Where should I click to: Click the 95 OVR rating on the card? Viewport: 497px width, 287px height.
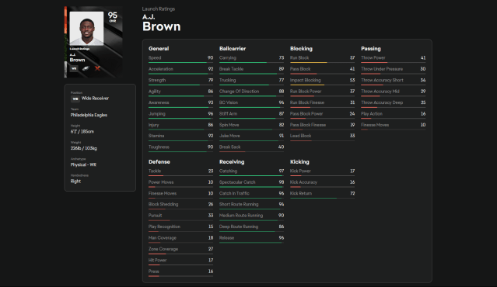click(112, 17)
